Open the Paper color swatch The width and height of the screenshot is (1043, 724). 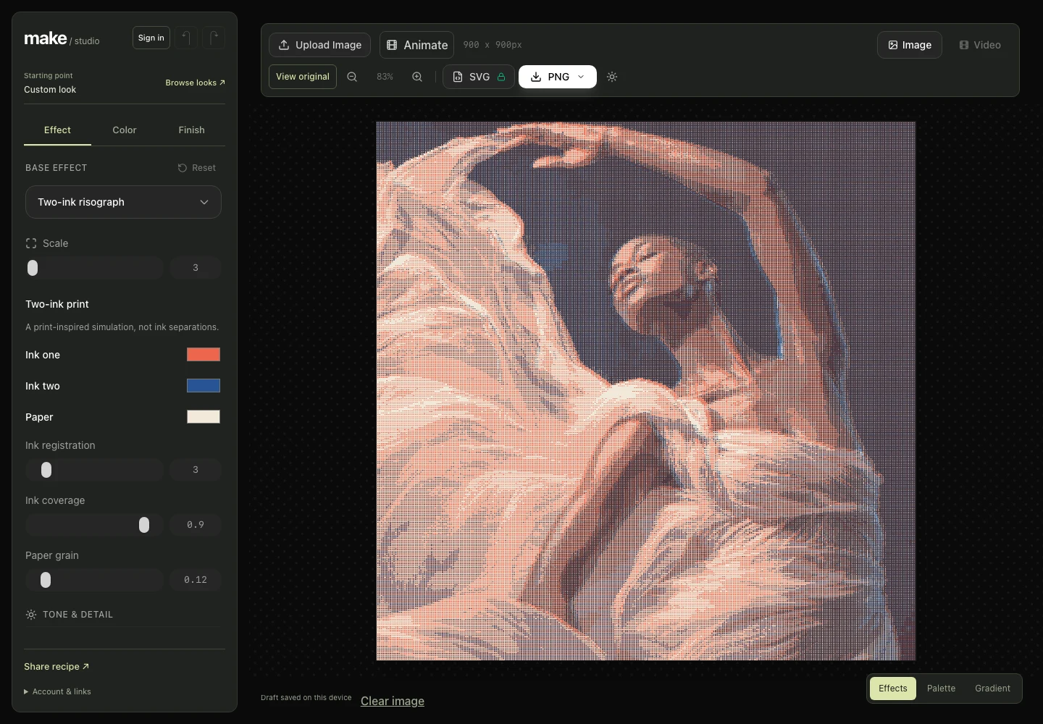[x=204, y=417]
